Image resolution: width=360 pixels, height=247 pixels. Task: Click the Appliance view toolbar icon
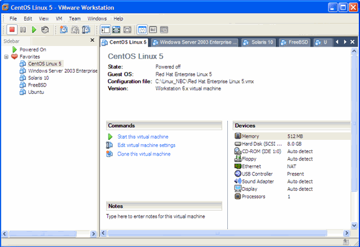pos(153,30)
